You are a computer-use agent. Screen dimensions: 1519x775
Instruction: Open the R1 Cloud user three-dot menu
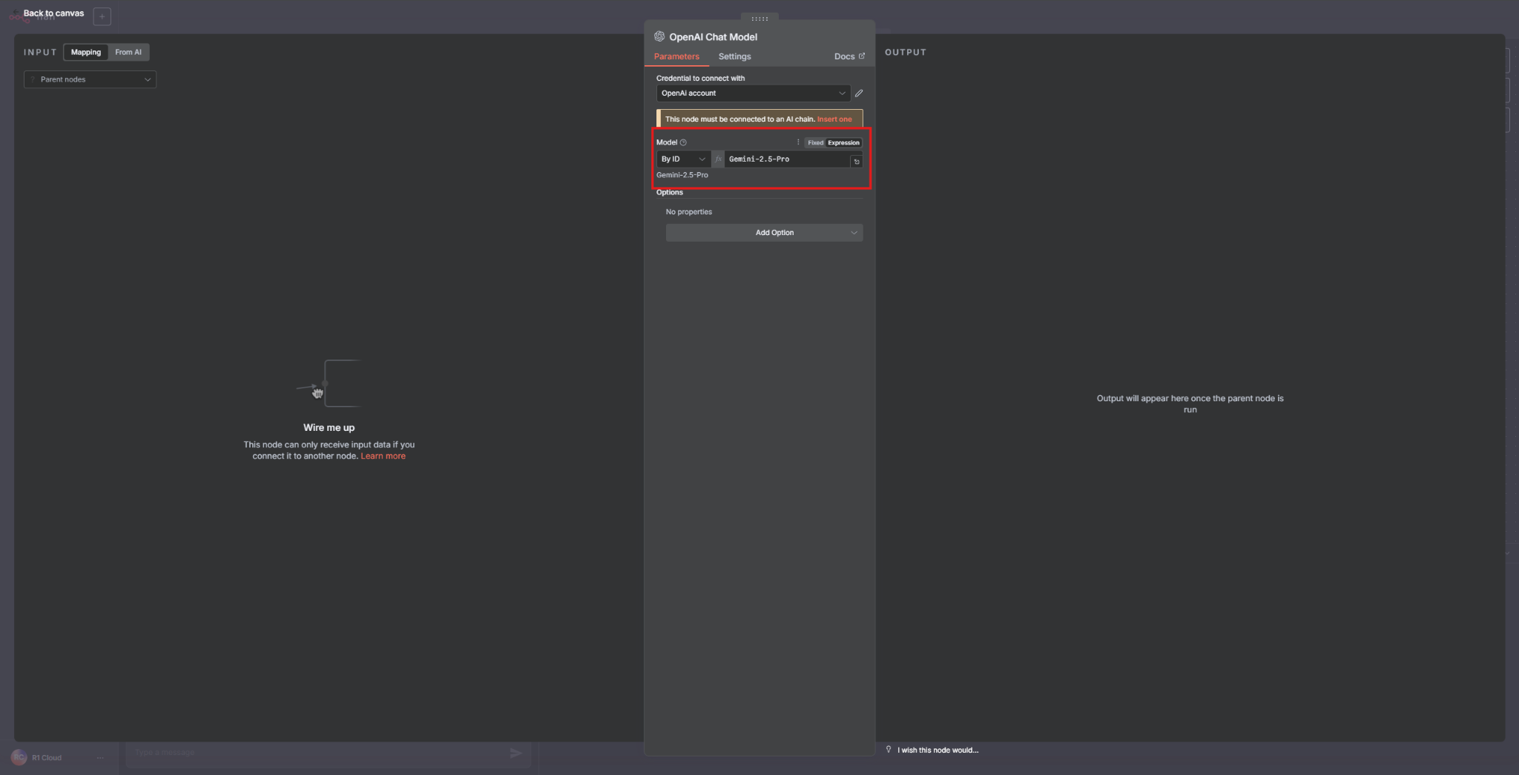[x=100, y=758]
